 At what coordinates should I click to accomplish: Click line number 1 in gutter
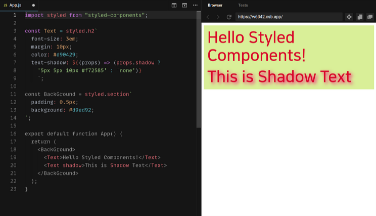(15, 15)
